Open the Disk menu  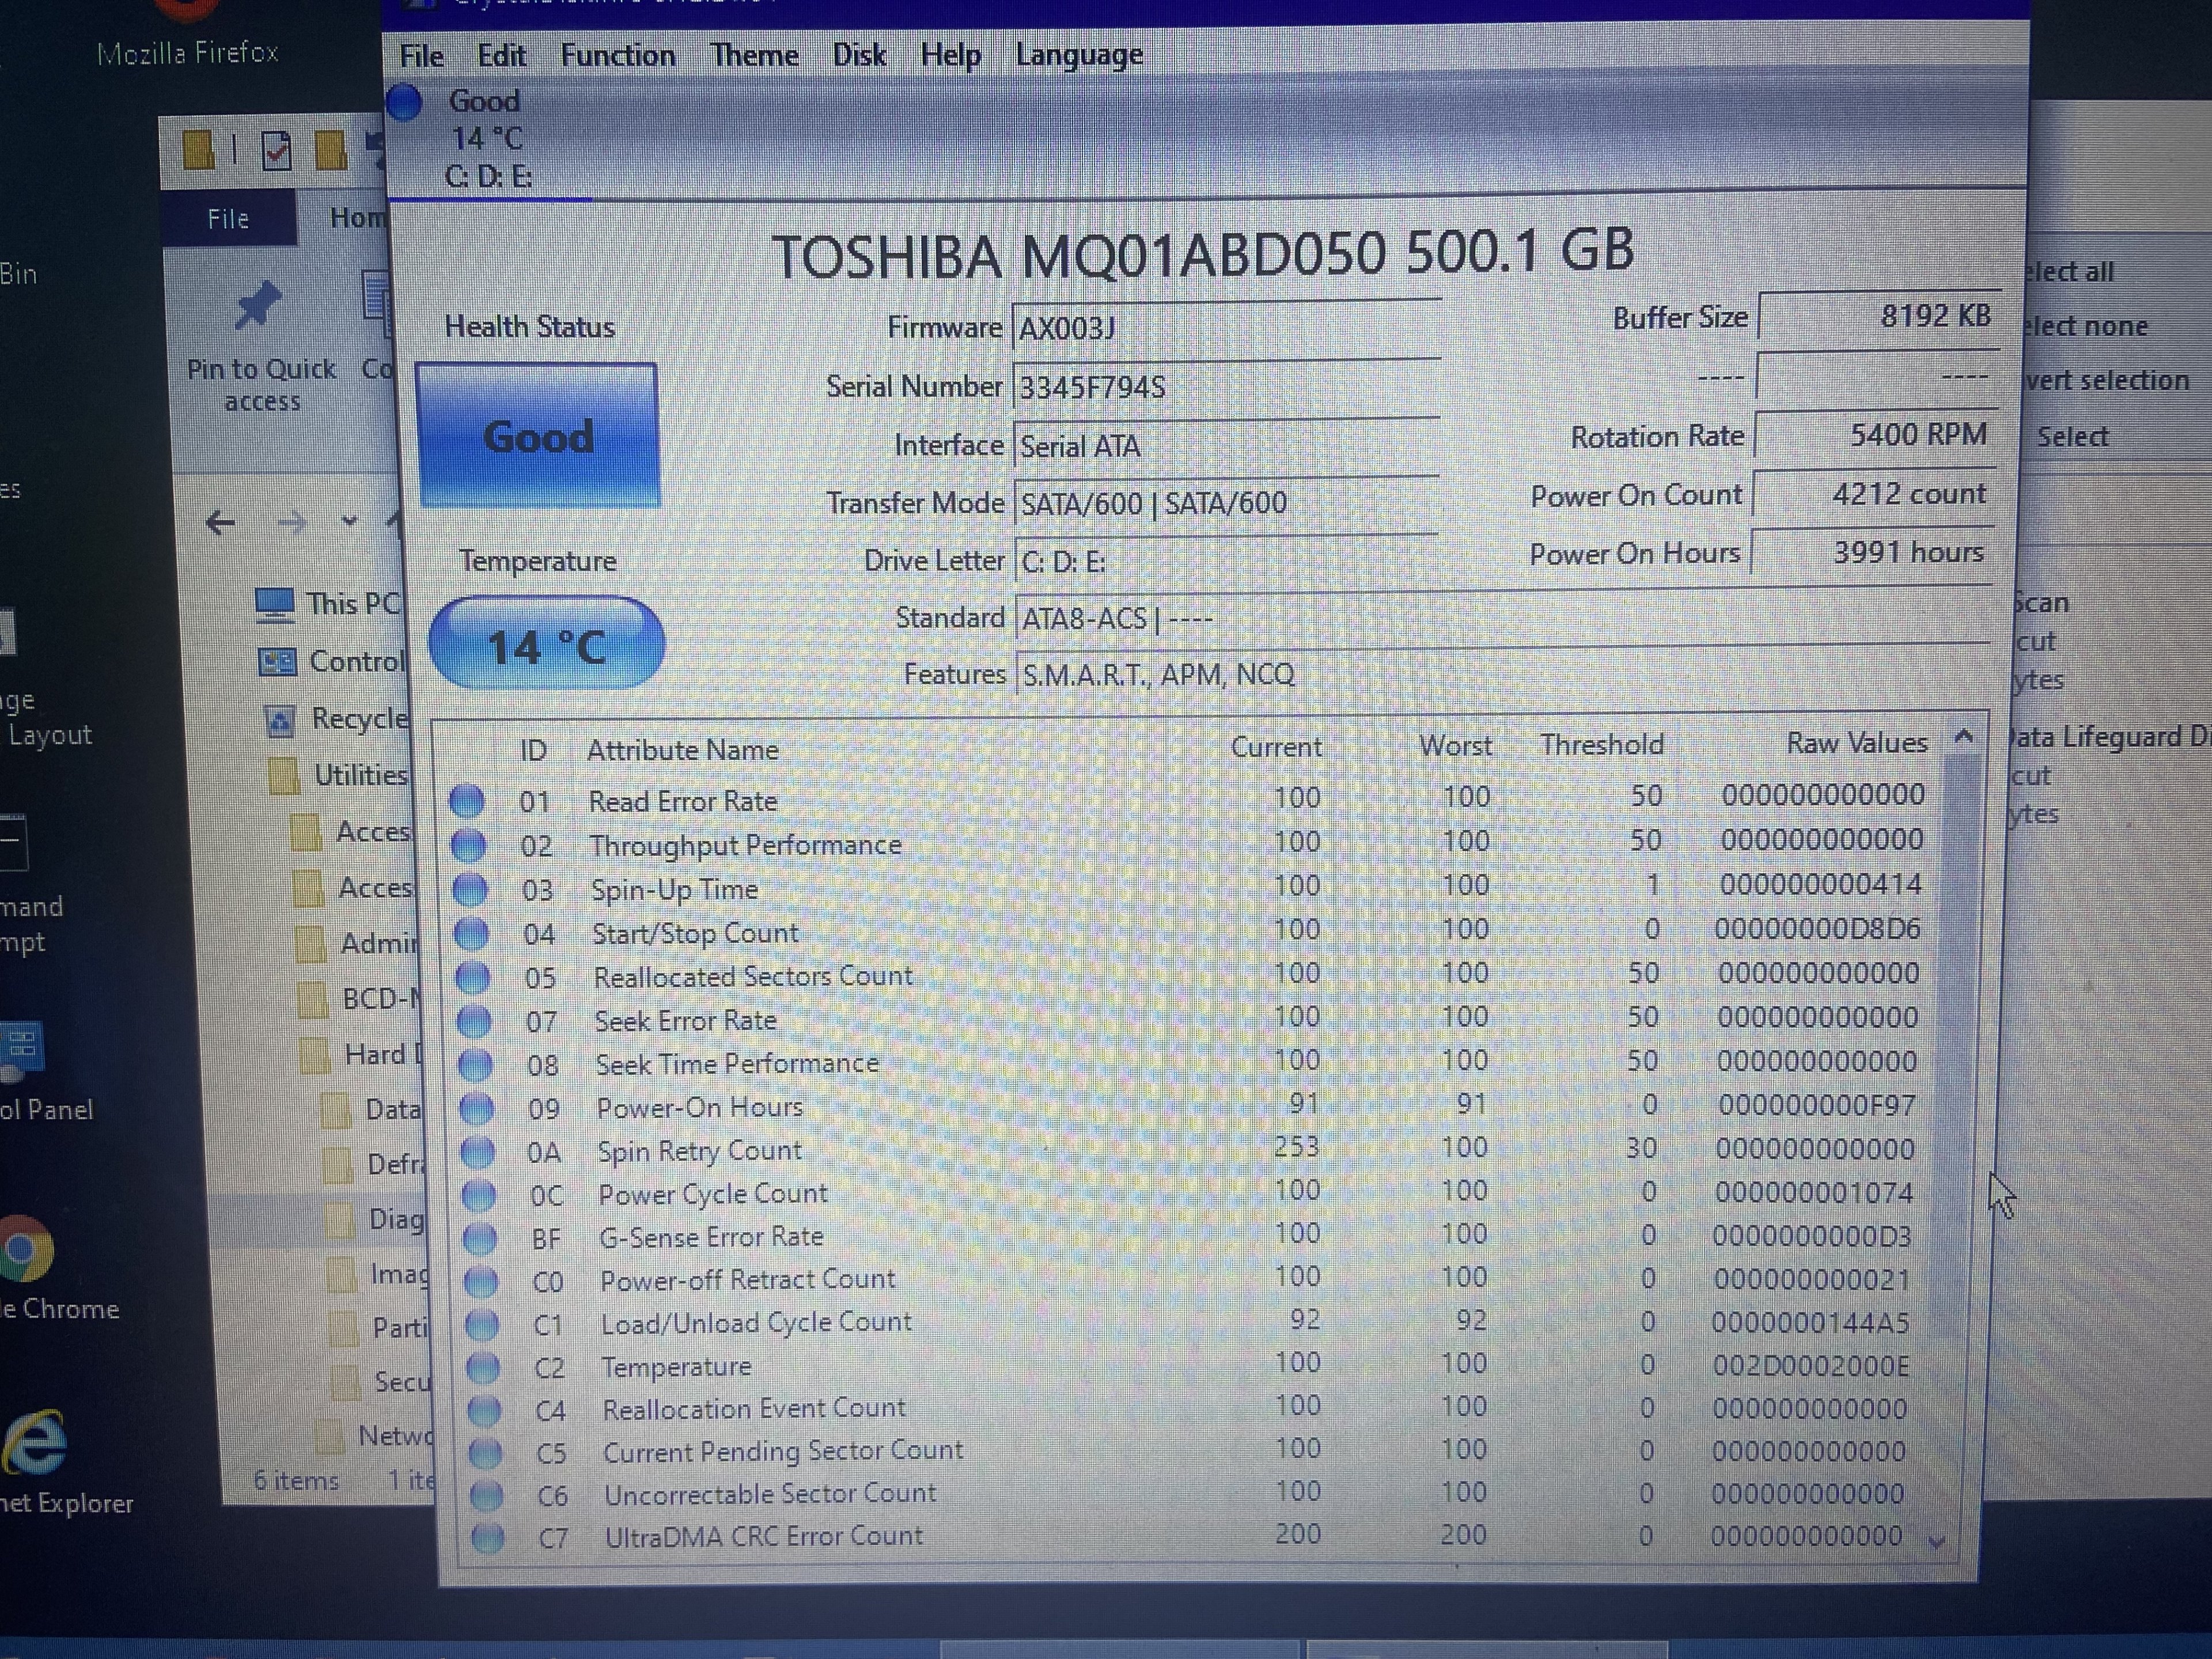coord(859,55)
